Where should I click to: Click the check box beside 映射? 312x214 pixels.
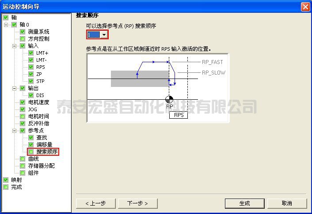[x=6, y=180]
